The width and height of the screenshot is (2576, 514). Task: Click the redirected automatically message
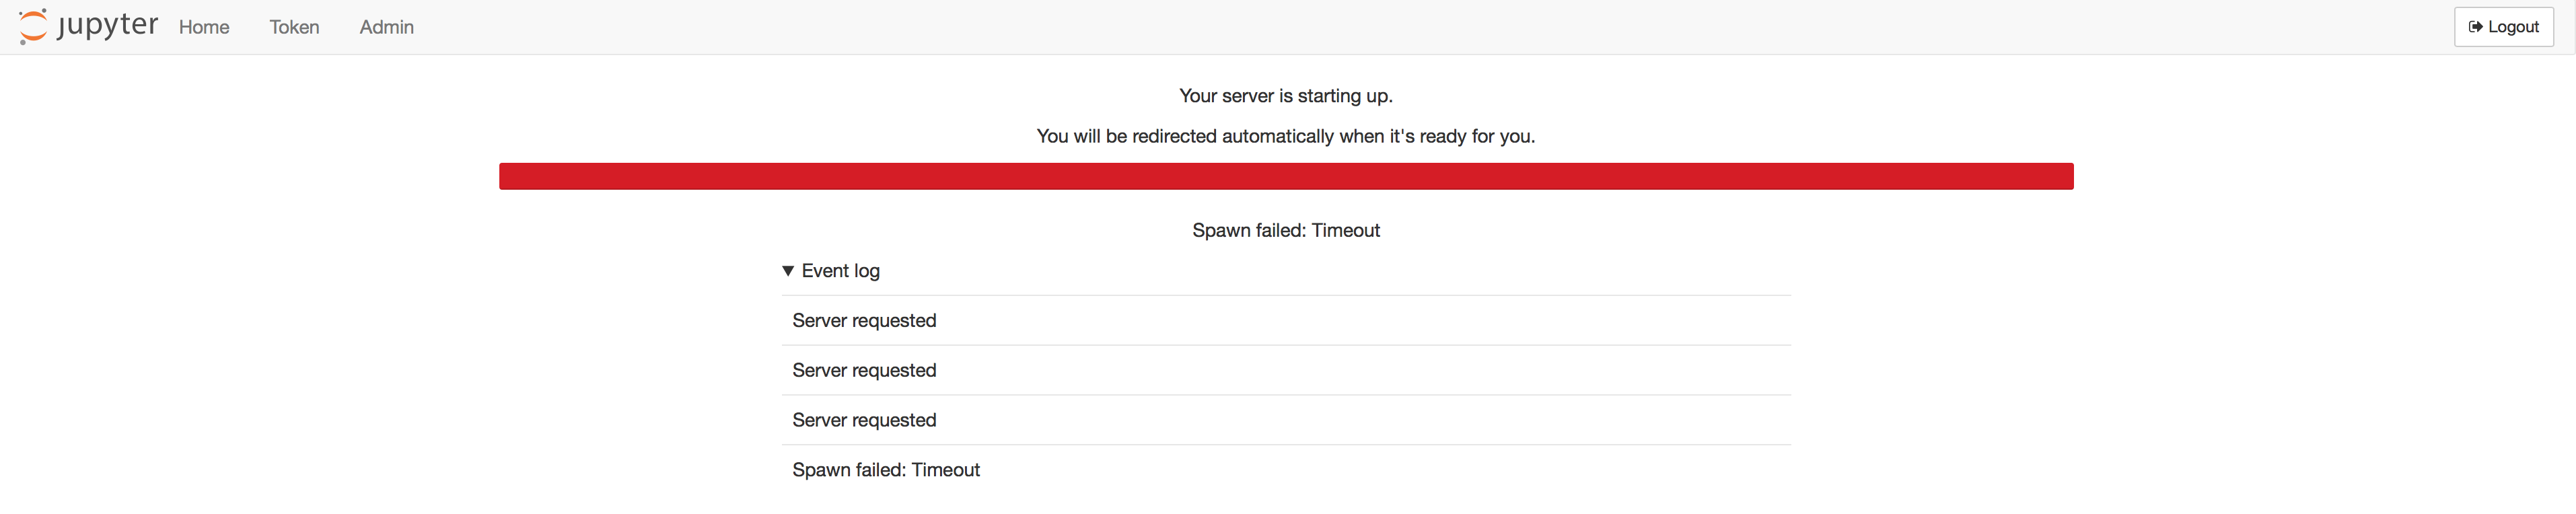[x=1286, y=136]
